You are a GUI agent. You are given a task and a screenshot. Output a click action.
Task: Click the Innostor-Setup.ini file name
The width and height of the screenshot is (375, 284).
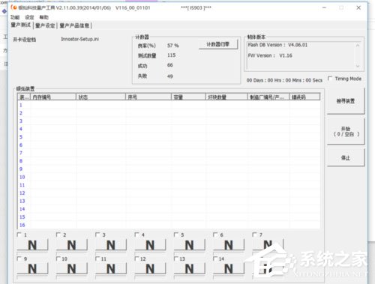[x=80, y=39]
